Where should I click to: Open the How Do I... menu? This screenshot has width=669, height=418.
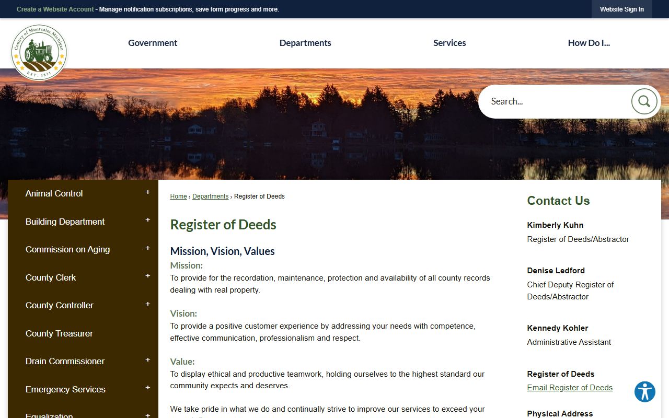pos(589,43)
